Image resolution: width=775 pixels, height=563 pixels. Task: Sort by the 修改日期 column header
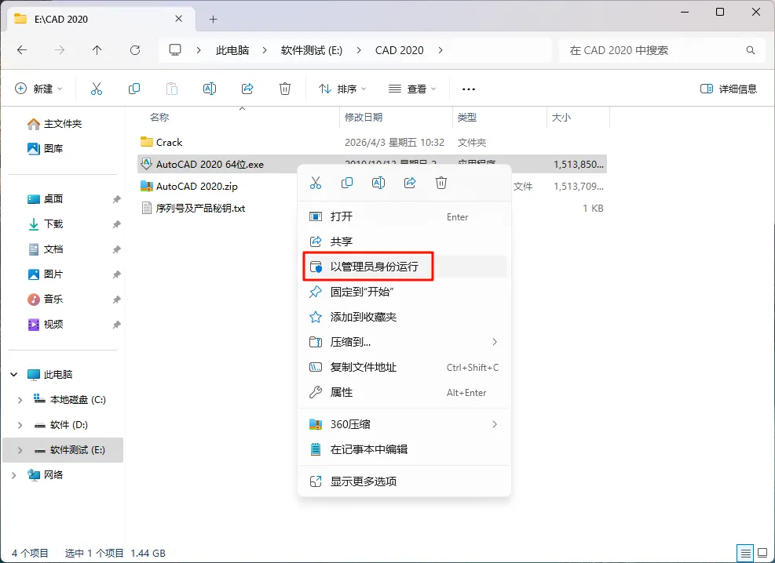pyautogui.click(x=364, y=118)
